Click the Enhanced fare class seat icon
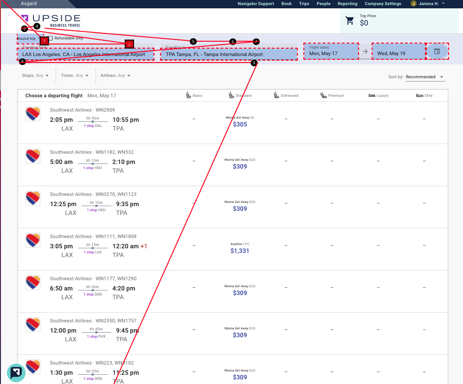This screenshot has width=463, height=384. tap(277, 95)
